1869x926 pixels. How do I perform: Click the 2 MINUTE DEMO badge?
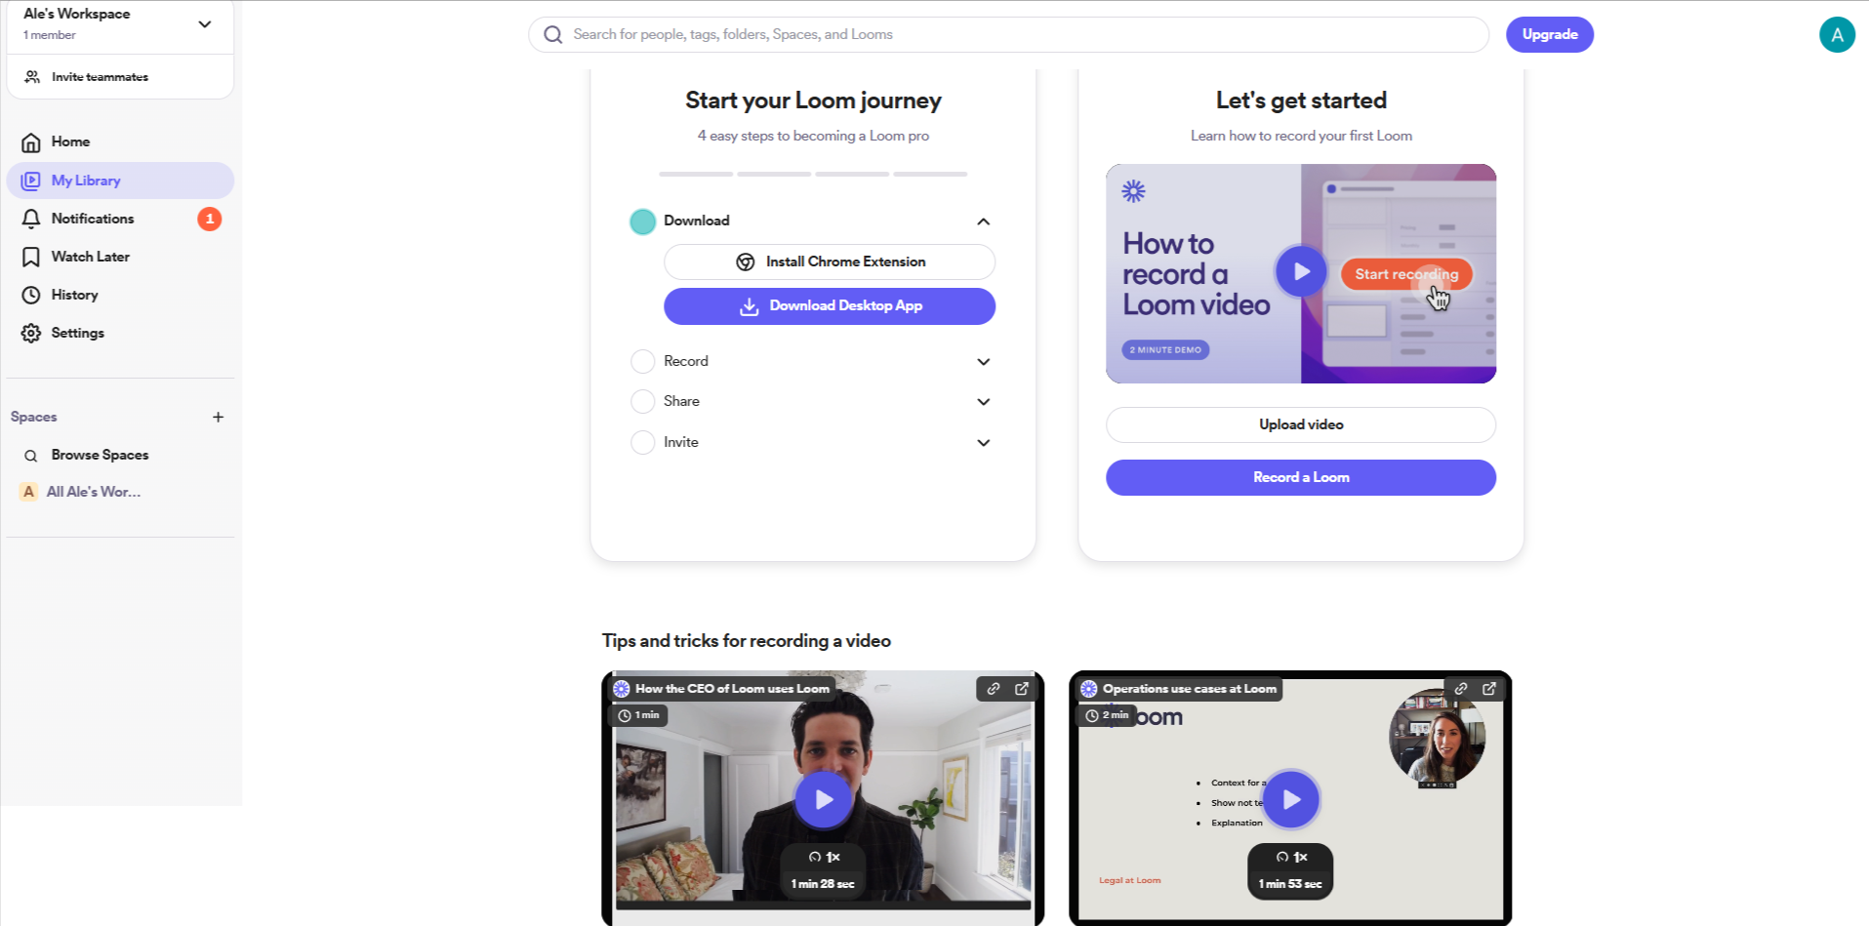point(1165,349)
